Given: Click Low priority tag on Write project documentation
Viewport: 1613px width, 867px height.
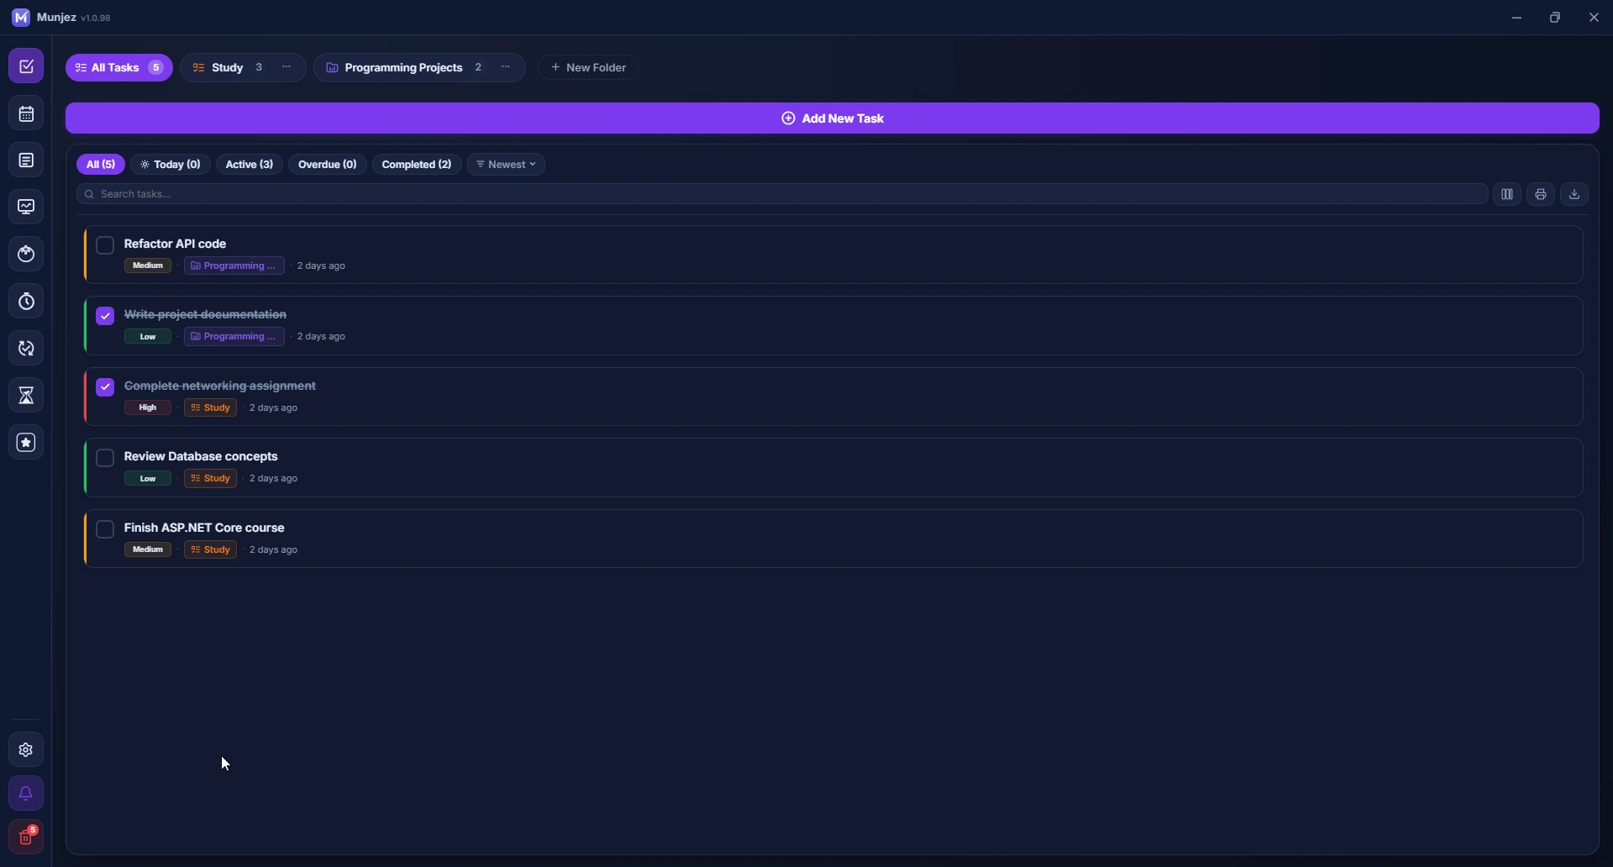Looking at the screenshot, I should click(148, 337).
